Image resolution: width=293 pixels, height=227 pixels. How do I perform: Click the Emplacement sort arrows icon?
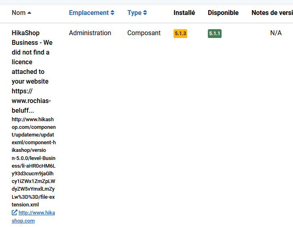click(x=112, y=13)
